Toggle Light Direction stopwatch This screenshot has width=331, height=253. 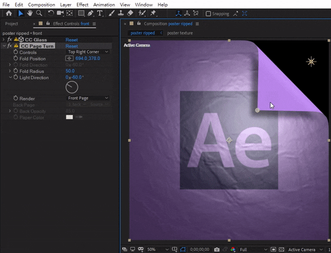(16, 77)
